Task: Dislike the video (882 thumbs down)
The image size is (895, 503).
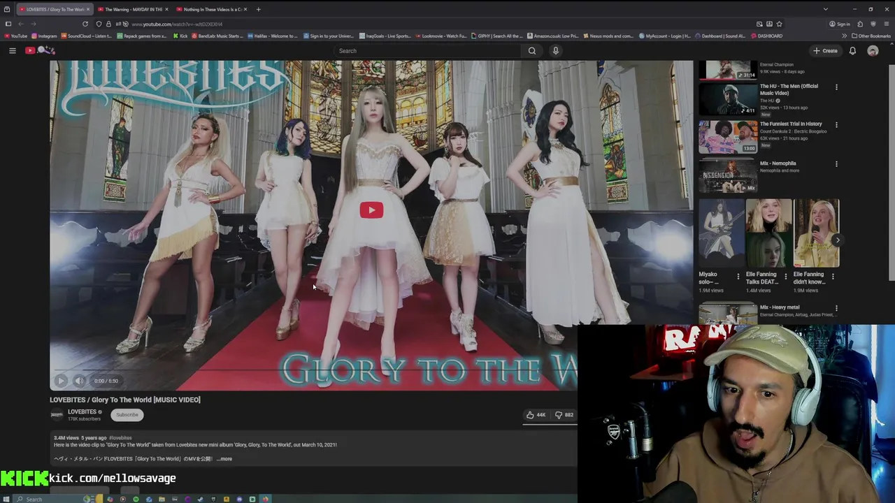Action: click(x=564, y=415)
